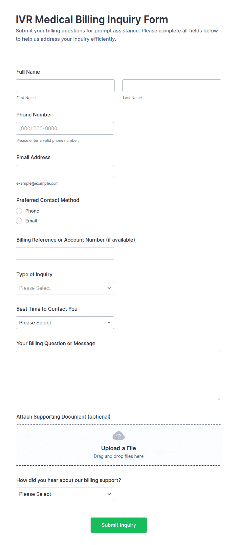Viewport: 235px width, 545px height.
Task: Open the Type of Inquiry dropdown
Action: point(65,288)
